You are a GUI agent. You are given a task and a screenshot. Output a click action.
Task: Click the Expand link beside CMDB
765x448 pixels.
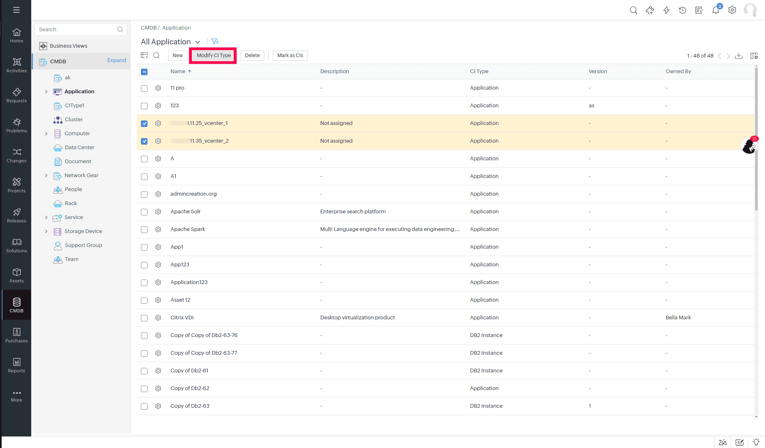tap(117, 60)
